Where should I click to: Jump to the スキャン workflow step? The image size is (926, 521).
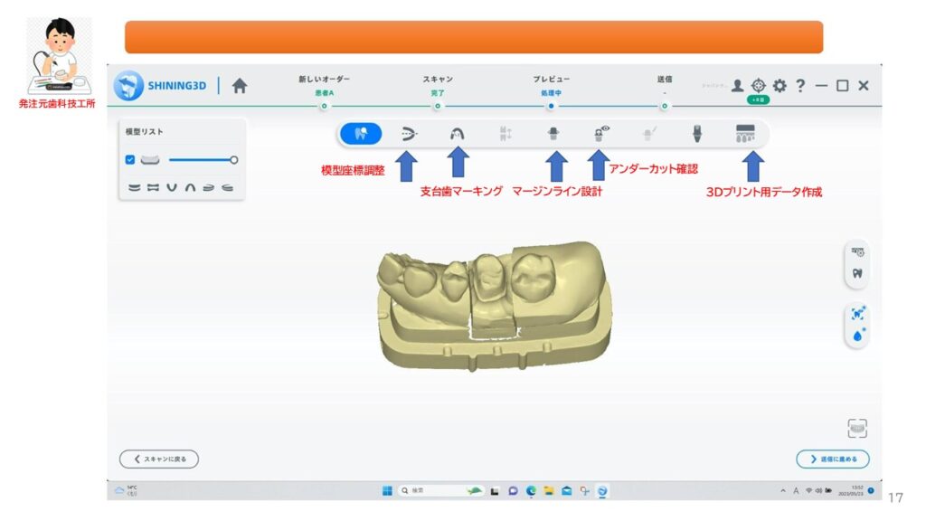point(438,106)
